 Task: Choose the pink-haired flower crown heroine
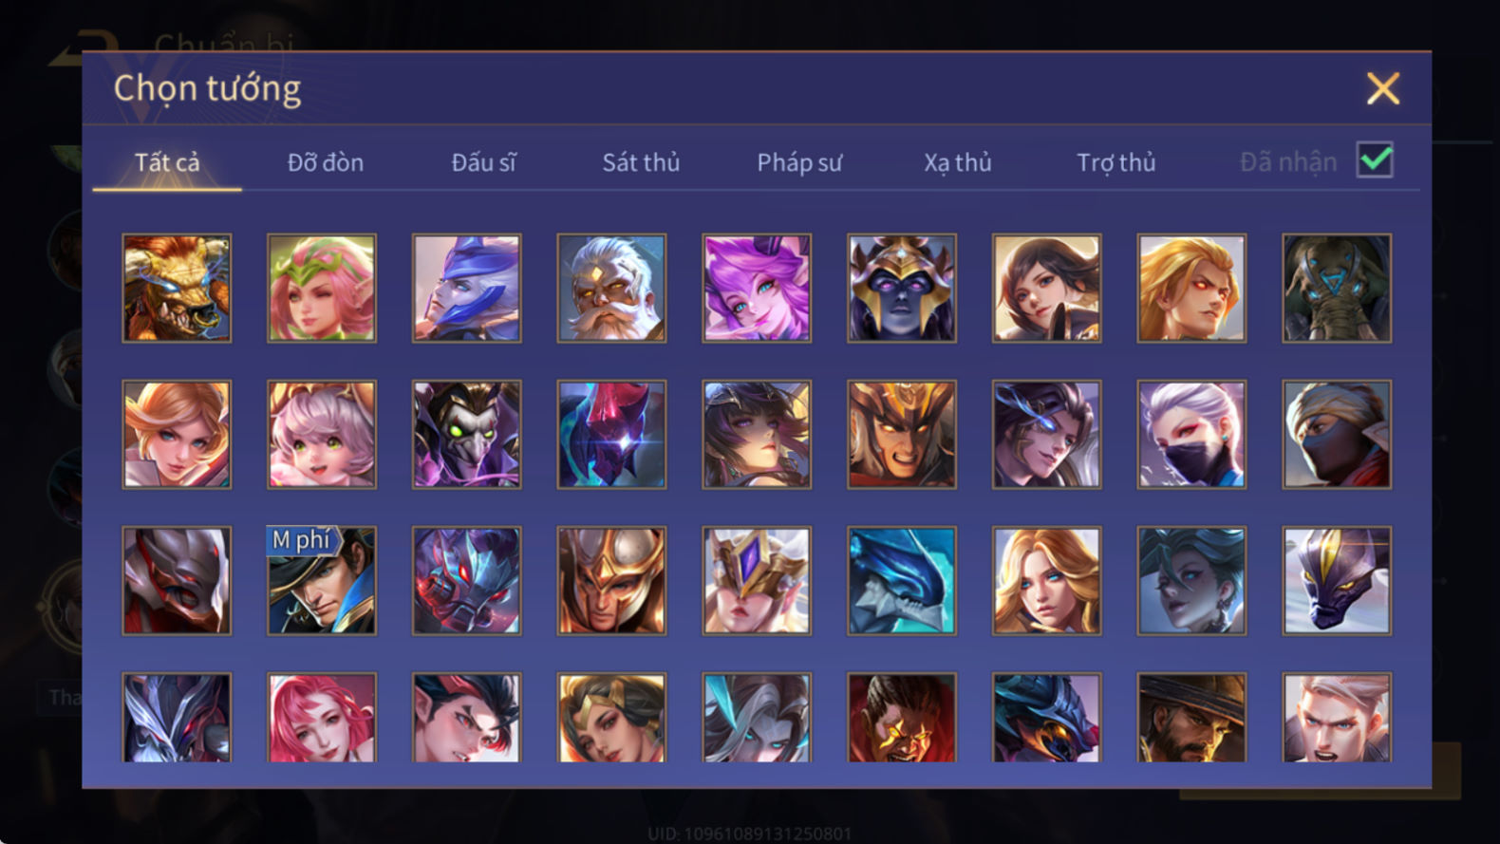tap(322, 289)
